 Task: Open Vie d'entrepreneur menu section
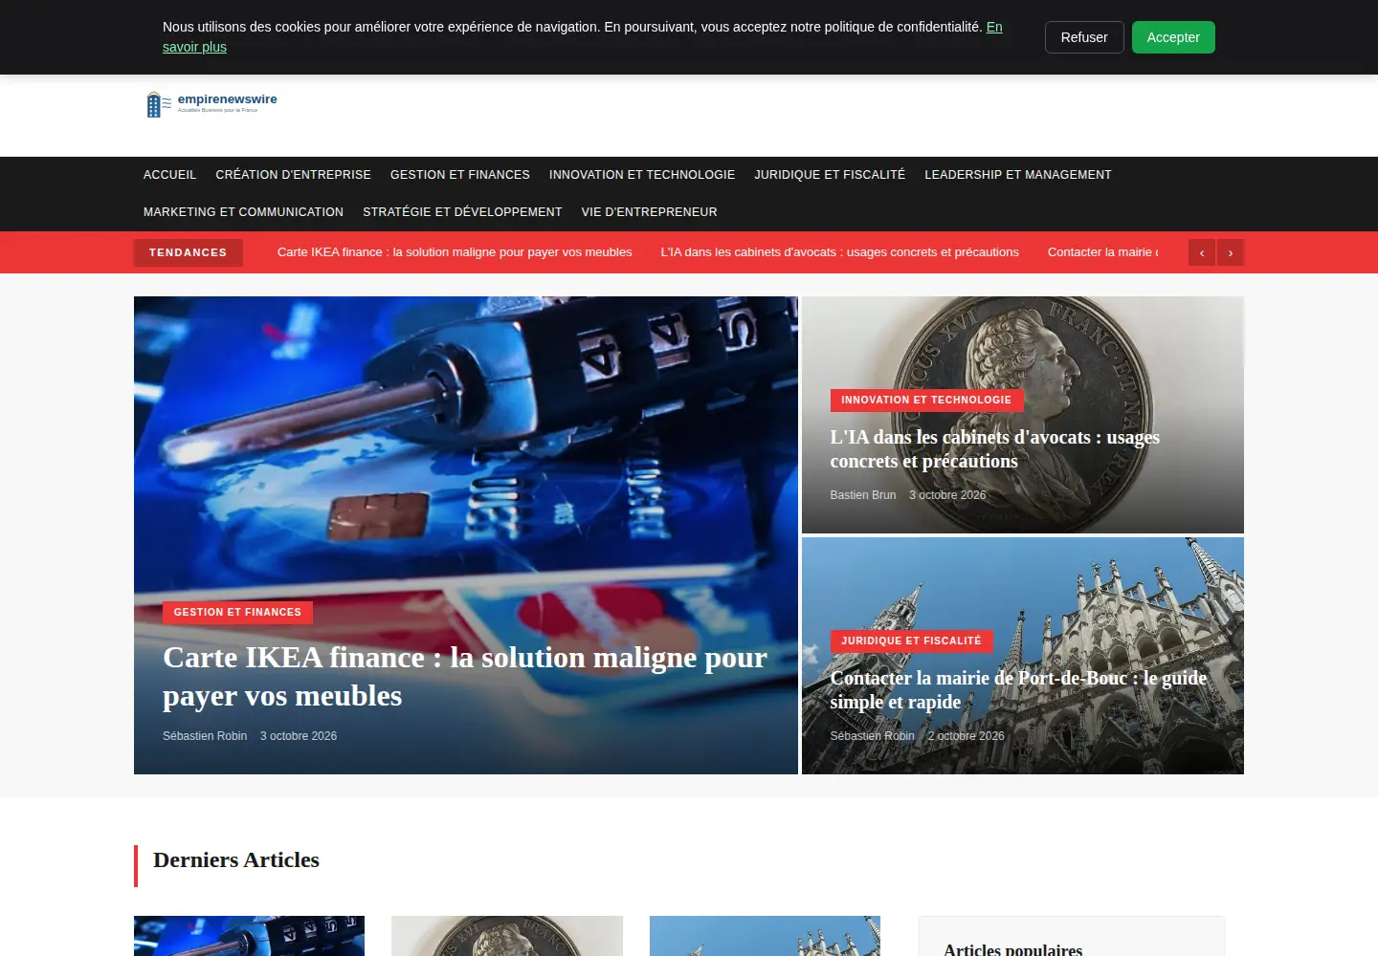[x=649, y=212]
